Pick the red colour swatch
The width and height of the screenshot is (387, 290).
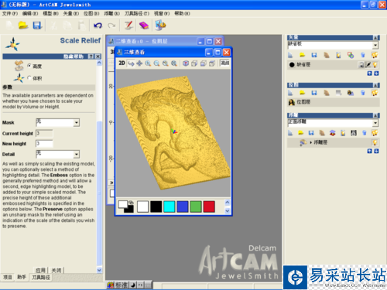209,206
